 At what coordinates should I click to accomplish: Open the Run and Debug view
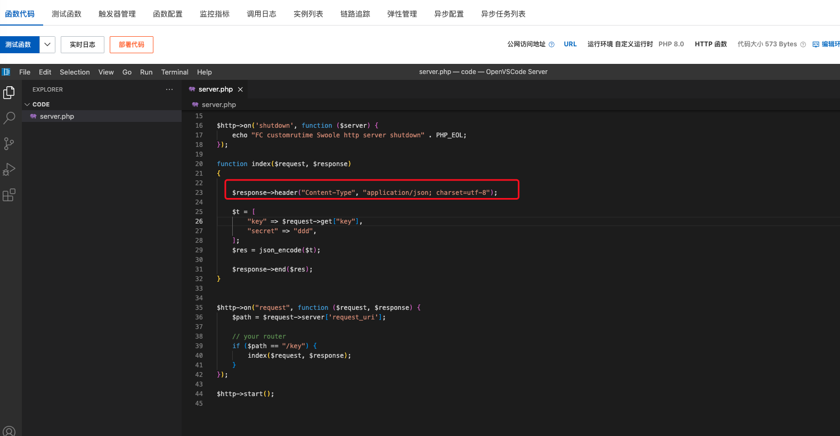click(x=9, y=169)
